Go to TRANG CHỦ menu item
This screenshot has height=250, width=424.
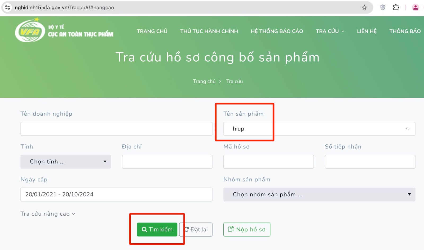(x=152, y=31)
